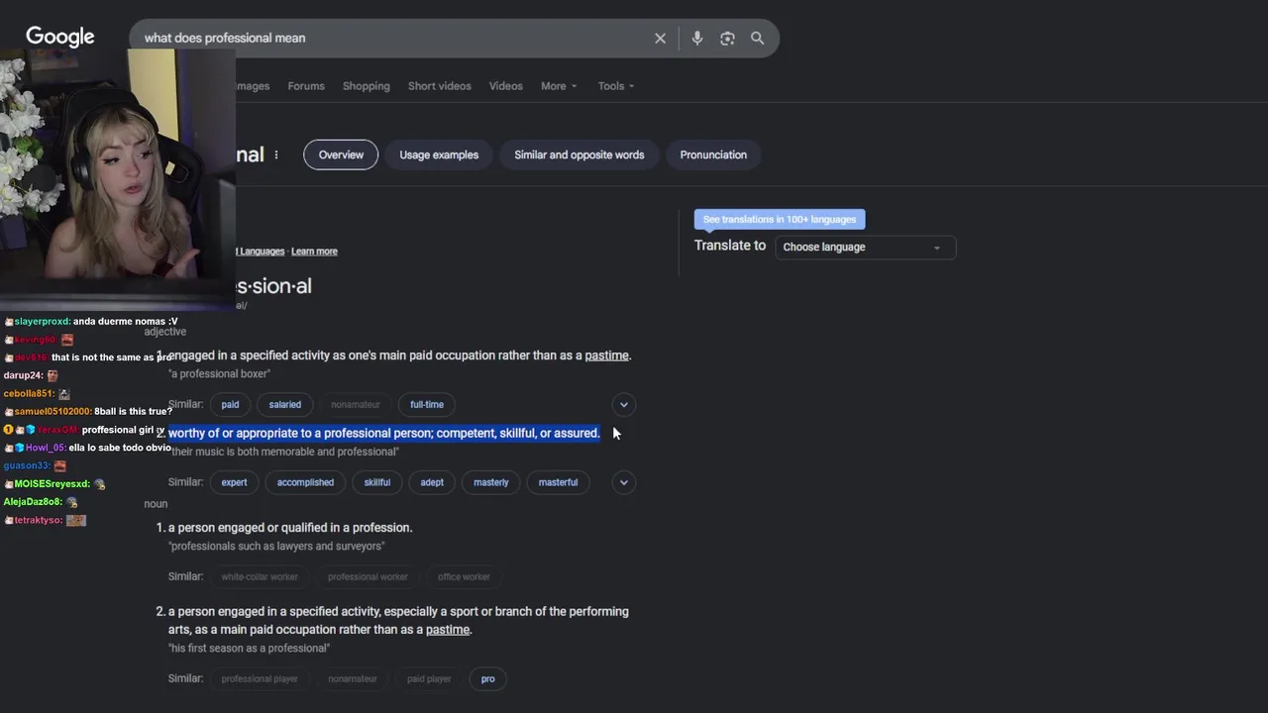Click the magnifying glass search icon
This screenshot has height=713, width=1268.
tap(758, 38)
